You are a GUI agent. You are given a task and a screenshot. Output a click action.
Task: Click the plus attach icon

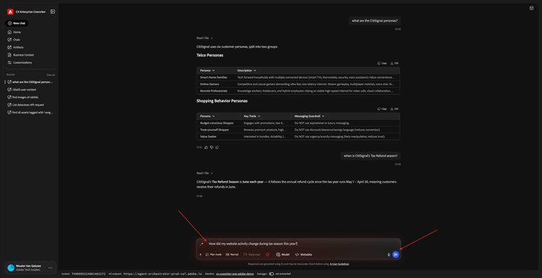[200, 254]
